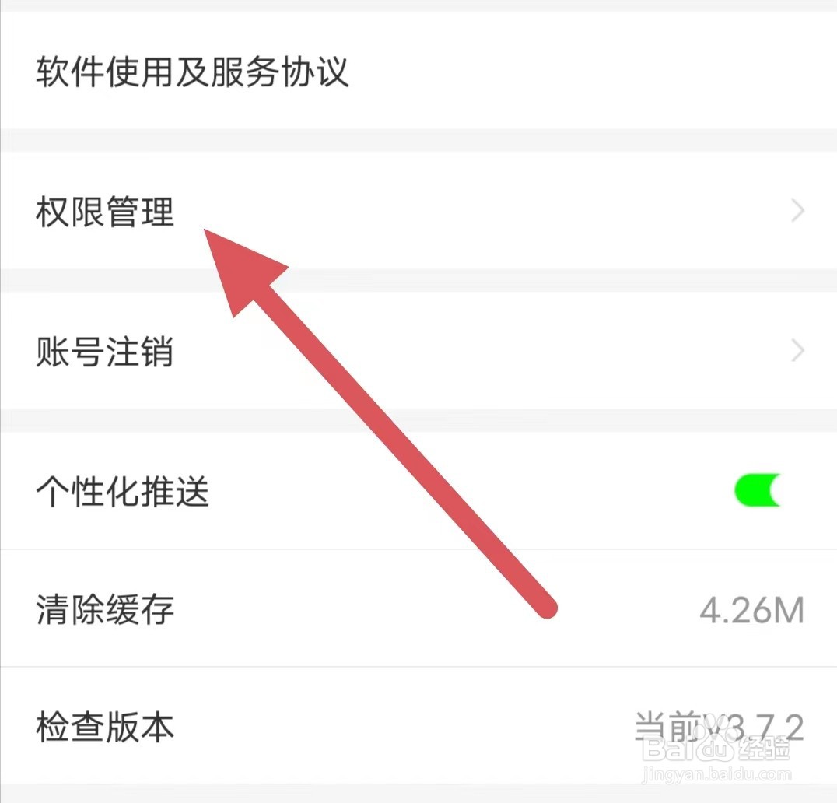Click the 当前V3.7.2 version text
This screenshot has width=837, height=803.
click(719, 726)
